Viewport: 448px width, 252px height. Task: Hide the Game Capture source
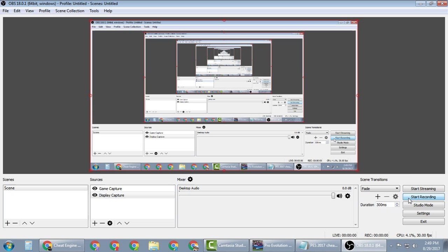94,188
